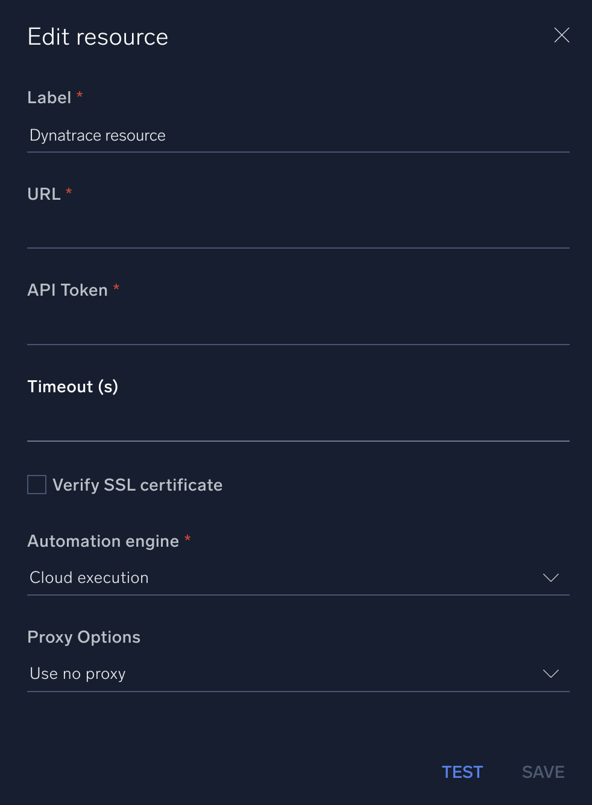Click the required asterisk next to URL label
This screenshot has height=805, width=592.
(68, 192)
